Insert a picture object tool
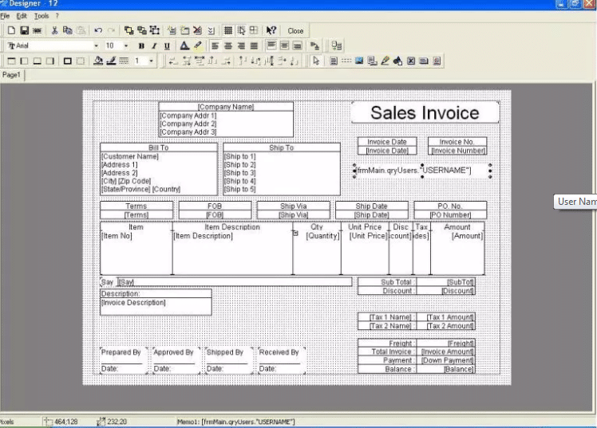Viewport: 597px width, 428px height. coord(359,61)
